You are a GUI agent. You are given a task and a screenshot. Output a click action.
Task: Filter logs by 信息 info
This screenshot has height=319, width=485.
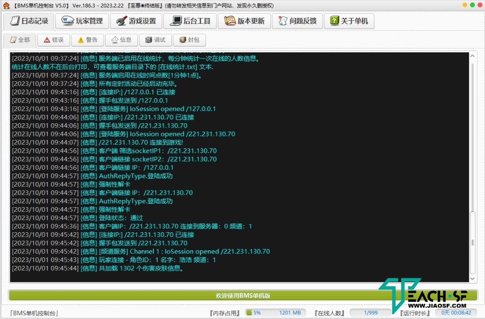coord(122,40)
